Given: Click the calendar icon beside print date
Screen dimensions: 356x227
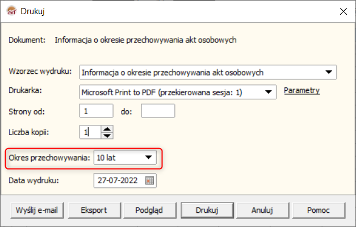Looking at the screenshot, I should 149,181.
